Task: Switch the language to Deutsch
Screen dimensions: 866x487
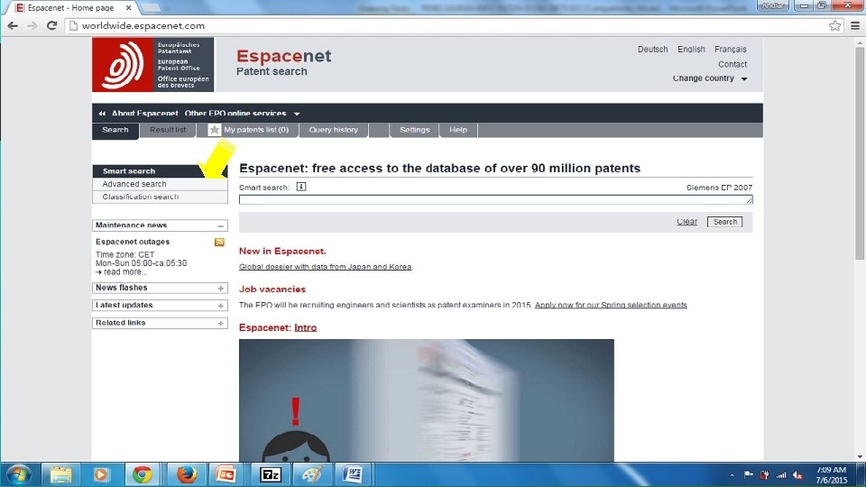Action: click(x=652, y=49)
